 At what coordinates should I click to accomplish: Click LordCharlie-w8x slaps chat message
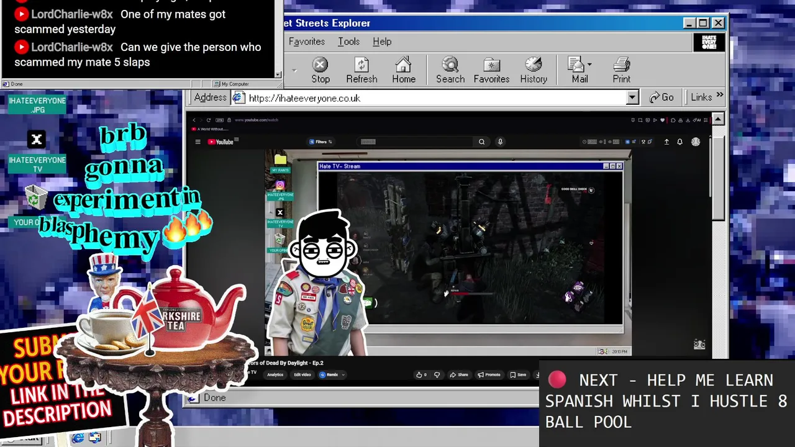(138, 55)
